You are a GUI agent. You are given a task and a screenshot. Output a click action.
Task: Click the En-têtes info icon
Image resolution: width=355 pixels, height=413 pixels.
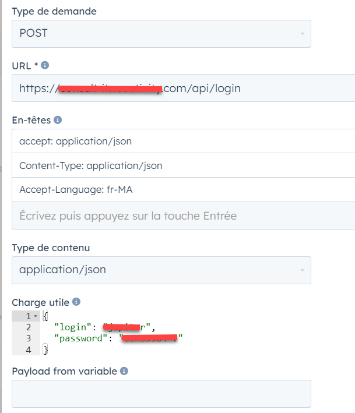pos(58,120)
